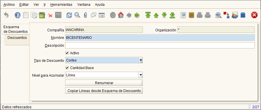Click the green right arrow detail record icon
261x110 pixels.
point(137,15)
